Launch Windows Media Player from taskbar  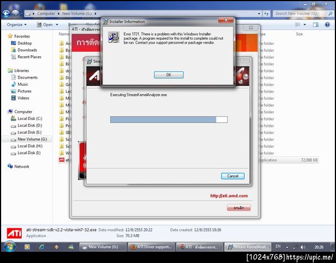pos(27,247)
